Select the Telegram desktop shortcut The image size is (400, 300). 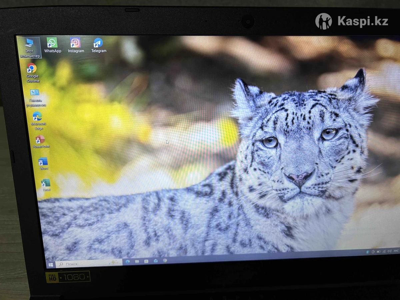pos(98,43)
